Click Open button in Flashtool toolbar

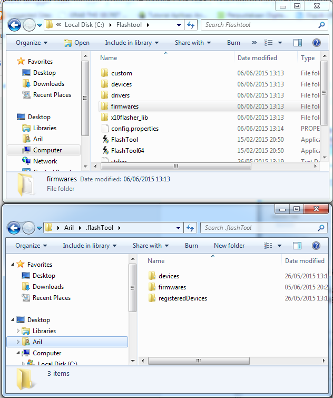76,43
